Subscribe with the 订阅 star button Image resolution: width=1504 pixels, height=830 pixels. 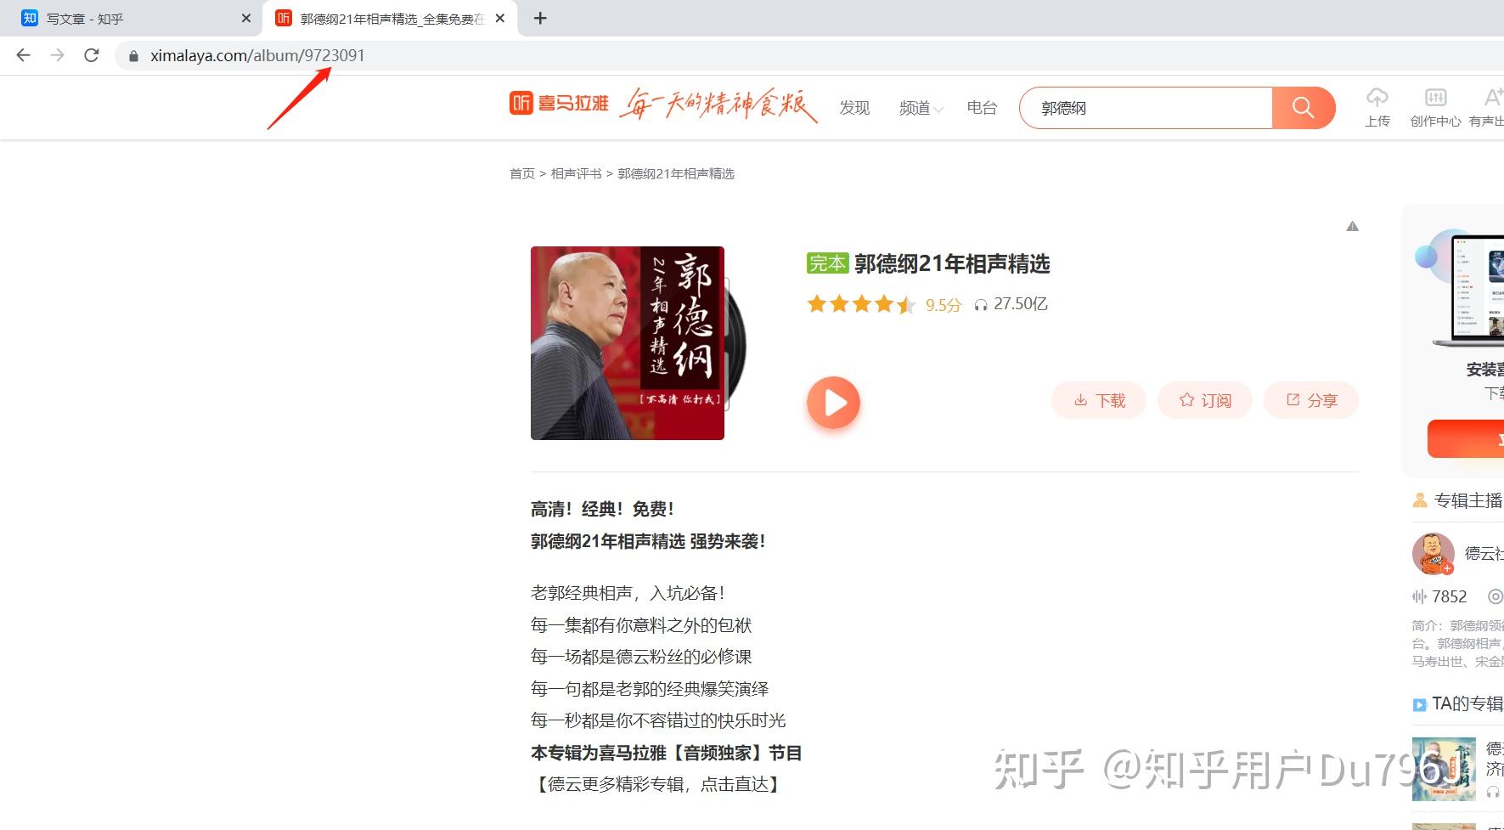(1205, 400)
